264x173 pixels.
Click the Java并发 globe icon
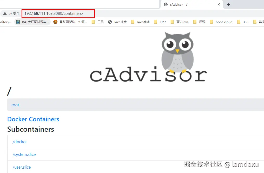(110, 22)
